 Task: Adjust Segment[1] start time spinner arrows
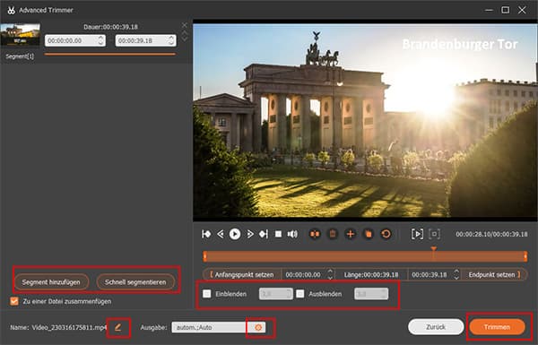click(100, 40)
